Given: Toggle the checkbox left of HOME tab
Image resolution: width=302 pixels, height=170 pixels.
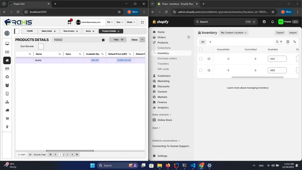Looking at the screenshot, I should click(x=17, y=31).
